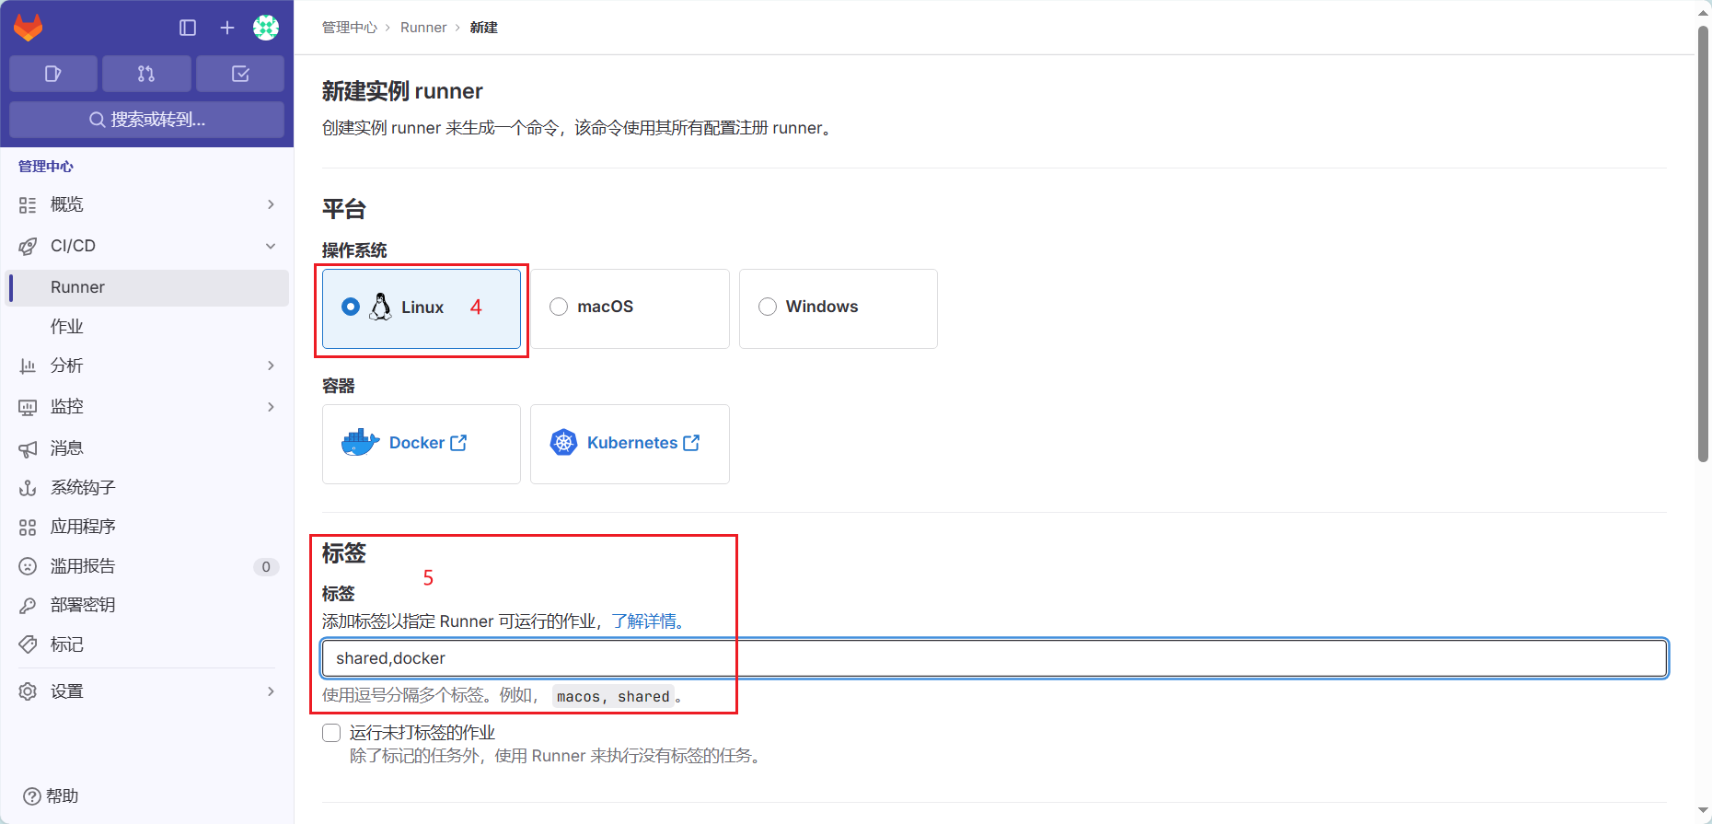
Task: Select the macOS radio button
Action: point(559,307)
